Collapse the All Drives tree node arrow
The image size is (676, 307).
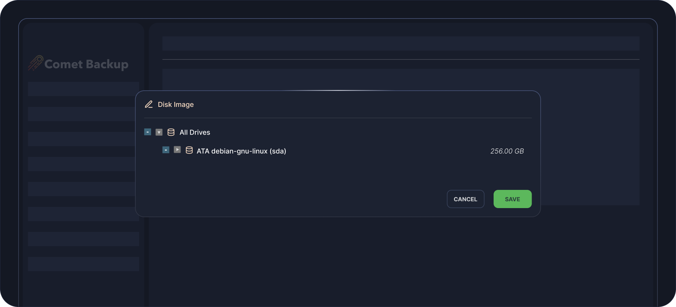click(x=159, y=132)
